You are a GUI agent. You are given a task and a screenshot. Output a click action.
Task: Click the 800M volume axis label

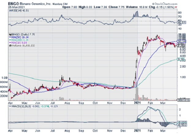tap(4, 82)
